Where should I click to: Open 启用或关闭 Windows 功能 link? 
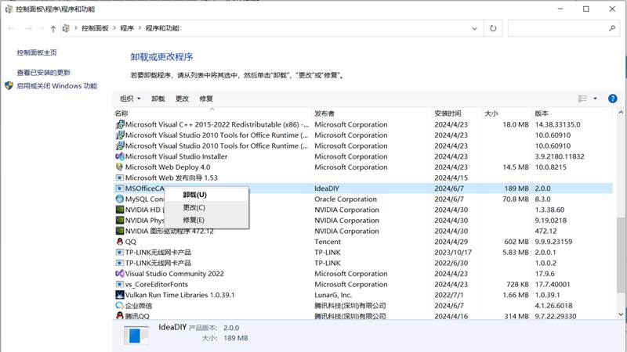(x=56, y=86)
